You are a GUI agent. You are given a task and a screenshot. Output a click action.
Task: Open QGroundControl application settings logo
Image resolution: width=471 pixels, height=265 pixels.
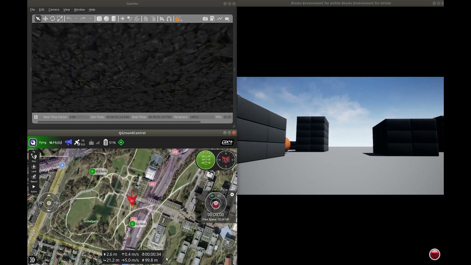point(33,142)
